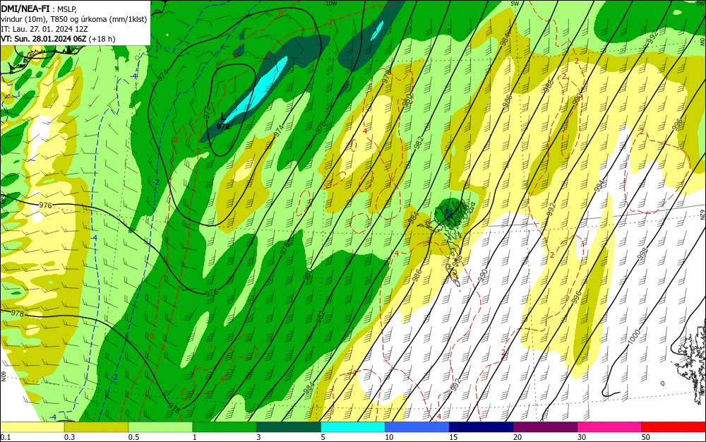The image size is (706, 442).
Task: Click the 998 isobar label
Action: 642,254
